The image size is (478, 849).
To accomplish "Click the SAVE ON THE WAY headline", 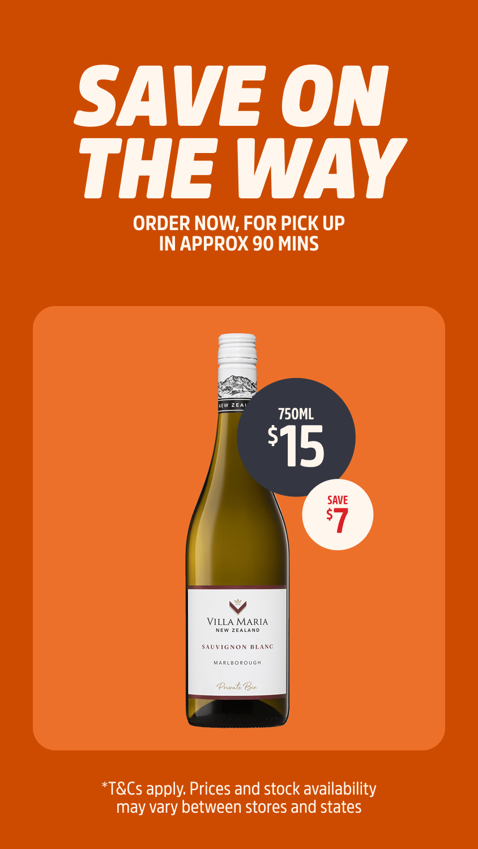I will [x=239, y=131].
